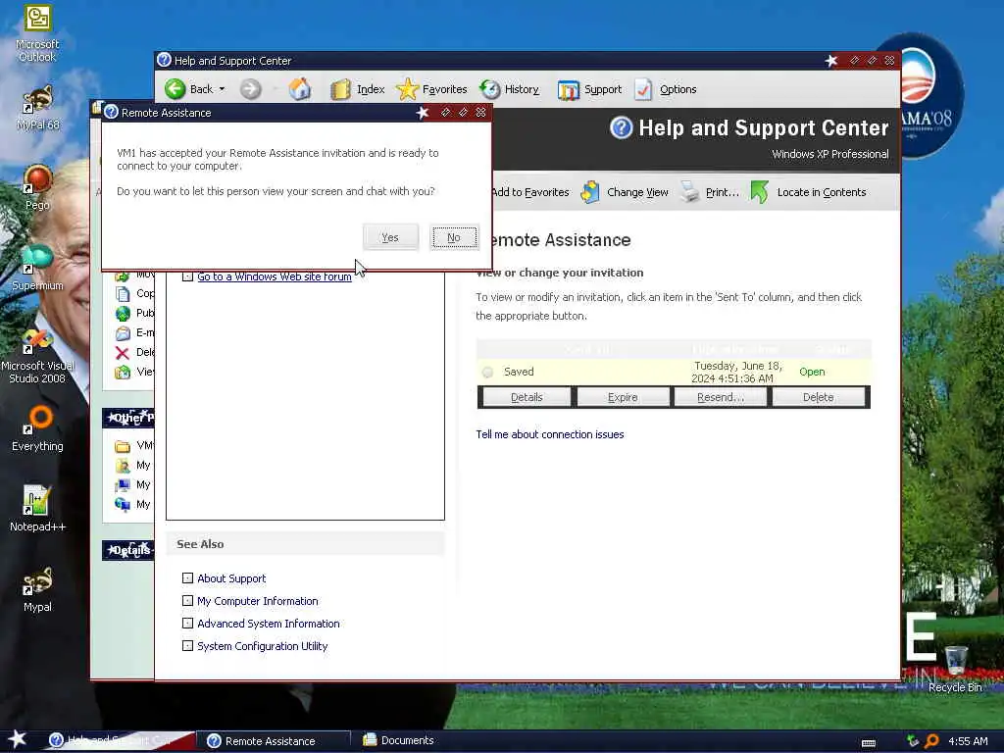Image resolution: width=1004 pixels, height=753 pixels.
Task: Click the Expire button
Action: [623, 397]
